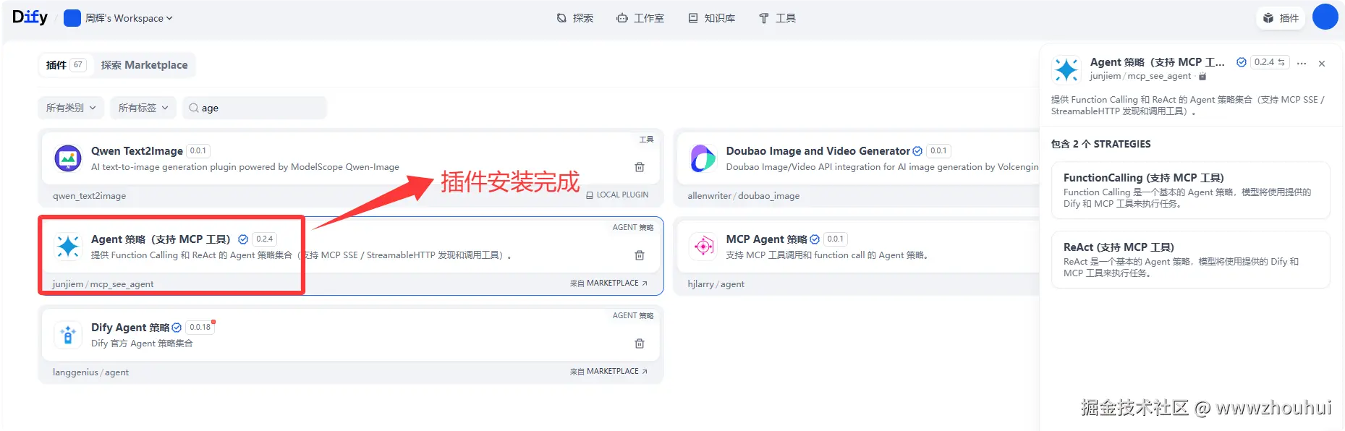Expand the 所有标签 filter dropdown

[x=143, y=108]
